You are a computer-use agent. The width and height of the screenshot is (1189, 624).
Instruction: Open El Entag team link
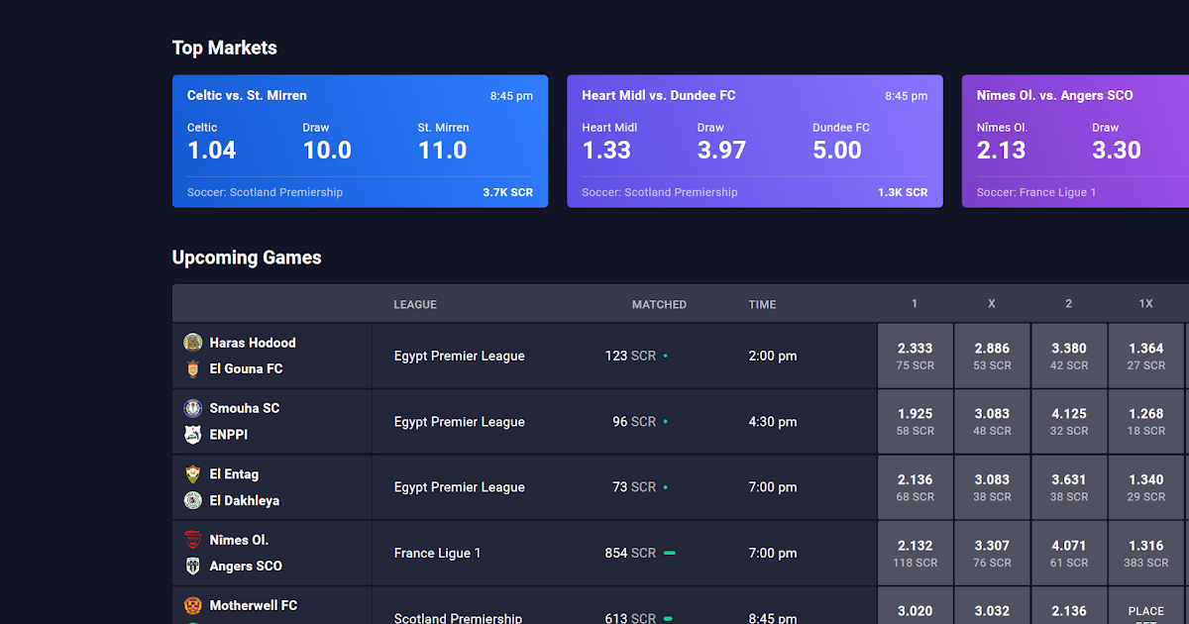(234, 473)
